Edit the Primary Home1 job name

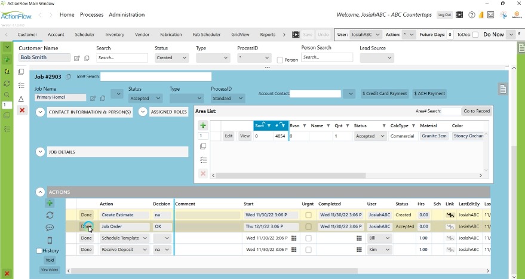pyautogui.click(x=93, y=98)
